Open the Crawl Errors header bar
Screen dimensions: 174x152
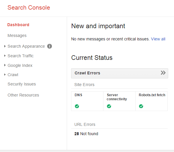coord(119,73)
